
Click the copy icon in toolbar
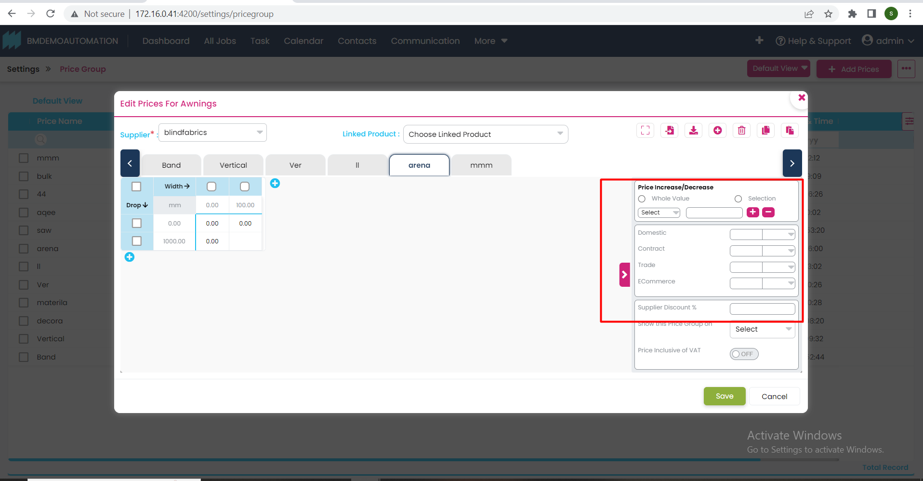click(x=765, y=130)
